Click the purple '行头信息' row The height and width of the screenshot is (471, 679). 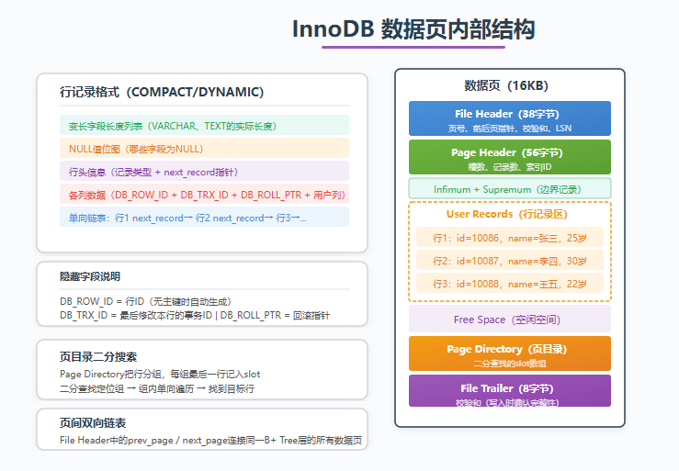(x=204, y=171)
